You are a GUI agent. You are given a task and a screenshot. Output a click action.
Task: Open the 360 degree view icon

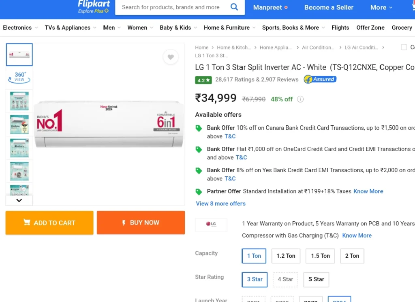[19, 77]
